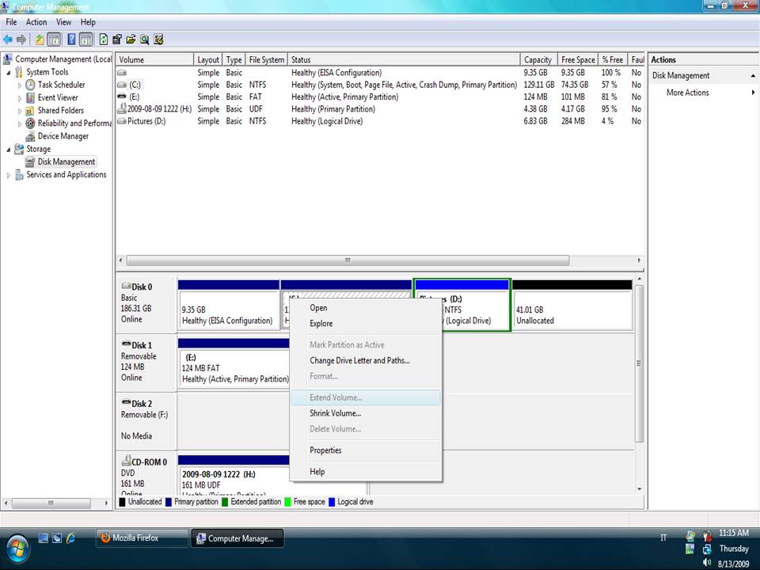Select Change Drive Letter and Paths
The width and height of the screenshot is (760, 570).
(x=359, y=360)
